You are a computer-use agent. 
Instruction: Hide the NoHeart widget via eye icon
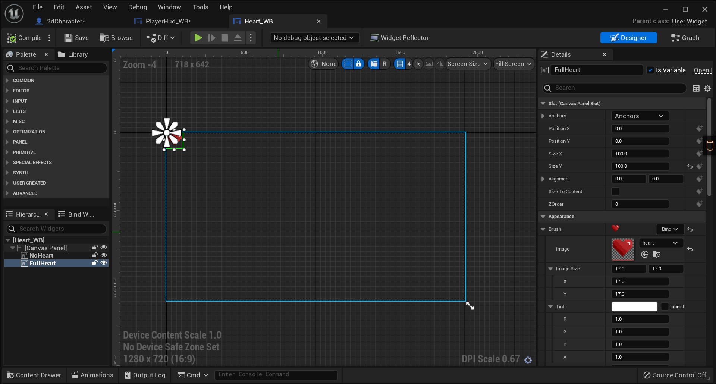104,255
